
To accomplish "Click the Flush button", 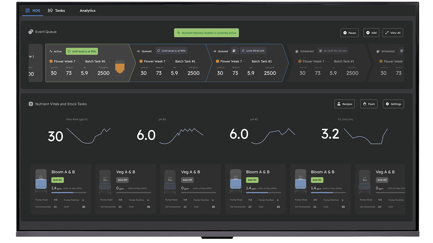I will tap(369, 104).
